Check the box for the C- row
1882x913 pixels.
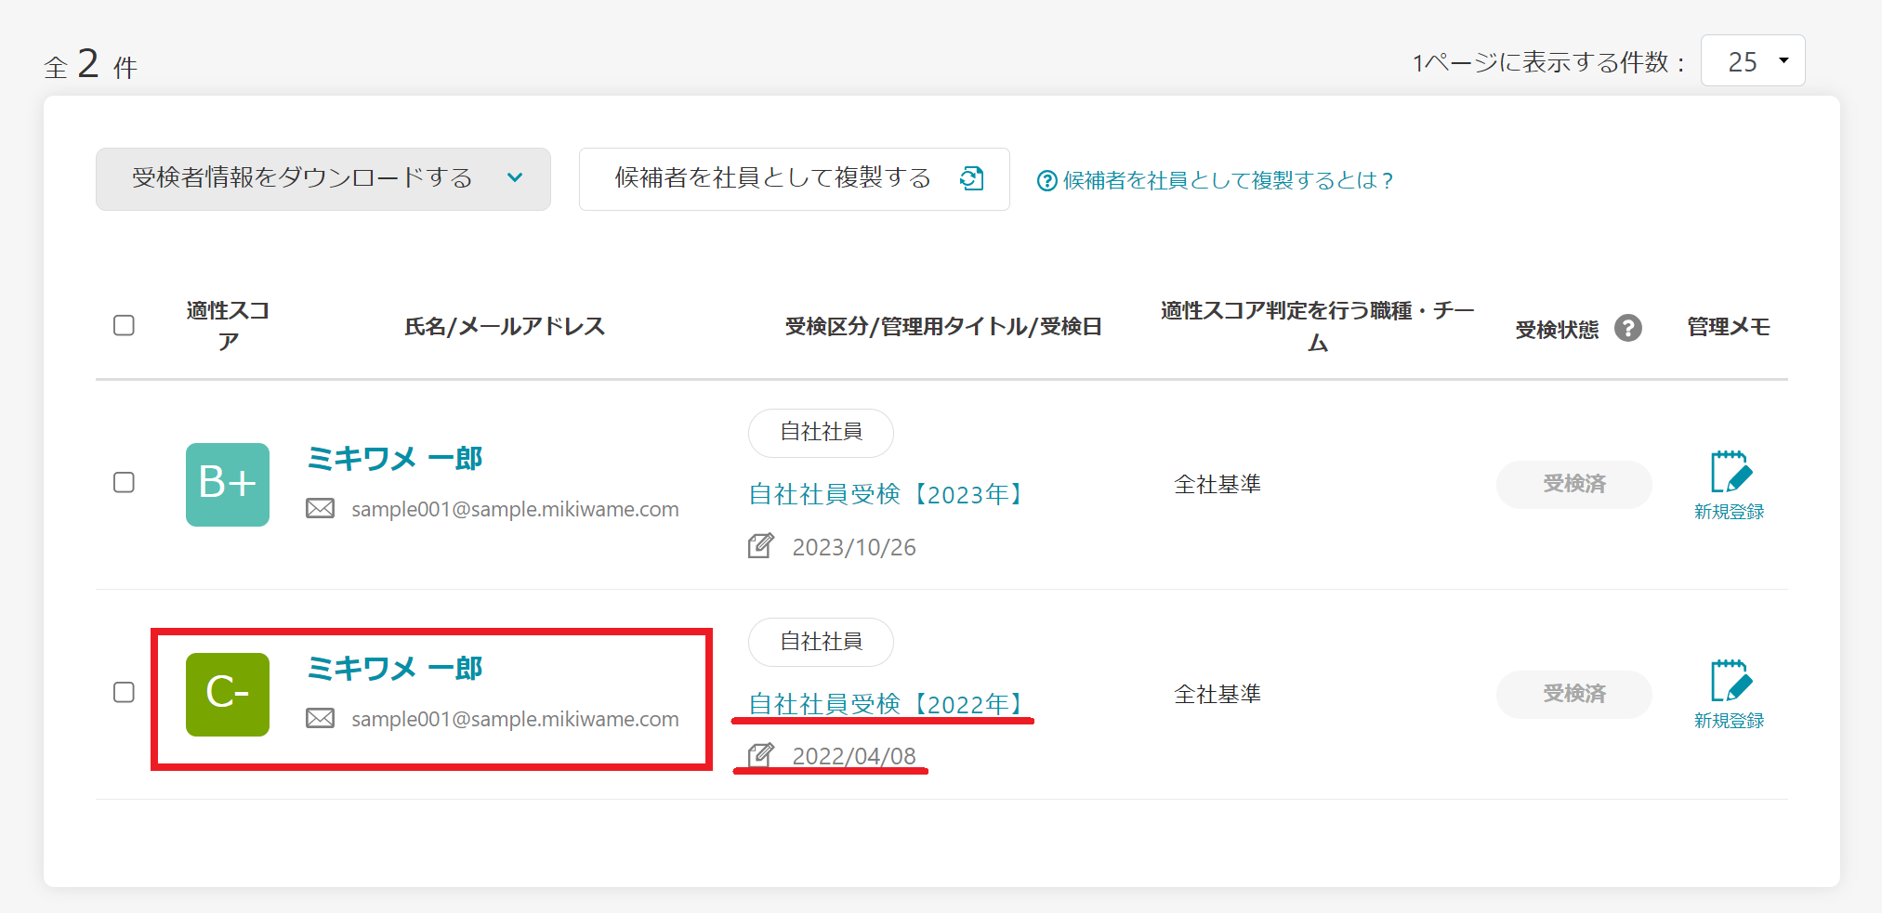coord(124,693)
